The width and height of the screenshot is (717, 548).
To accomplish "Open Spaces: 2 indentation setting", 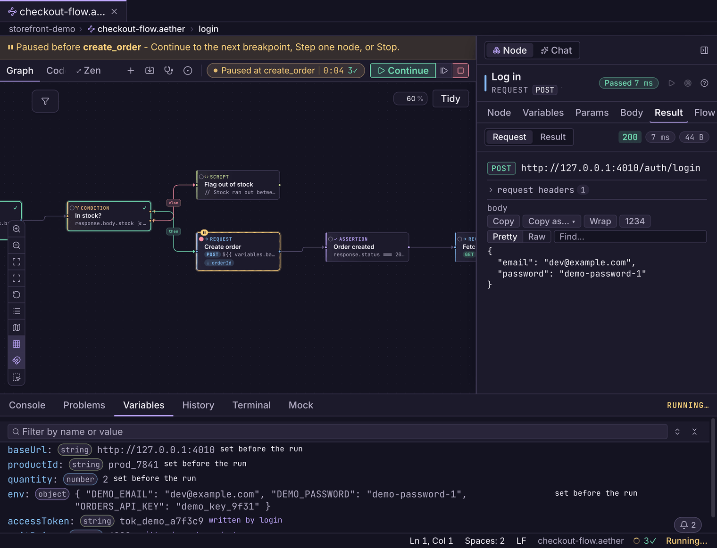I will 484,541.
